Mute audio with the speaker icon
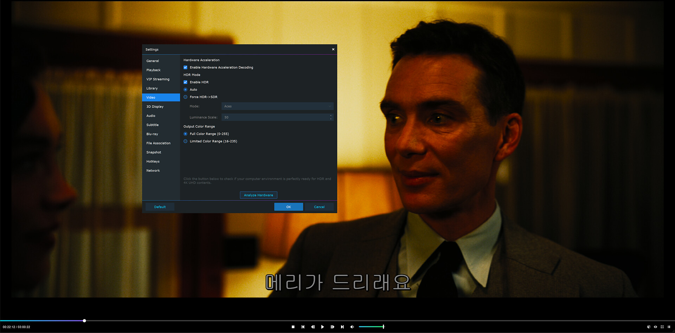This screenshot has width=675, height=333. pos(352,327)
